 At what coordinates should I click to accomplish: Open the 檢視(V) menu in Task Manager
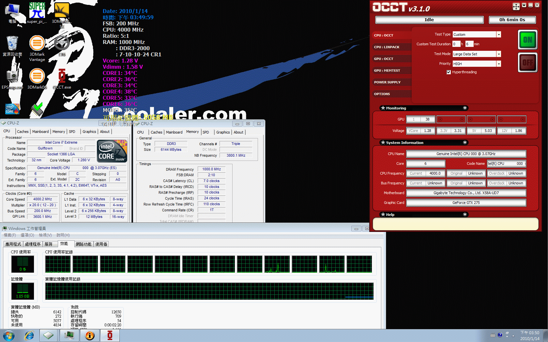tap(45, 235)
